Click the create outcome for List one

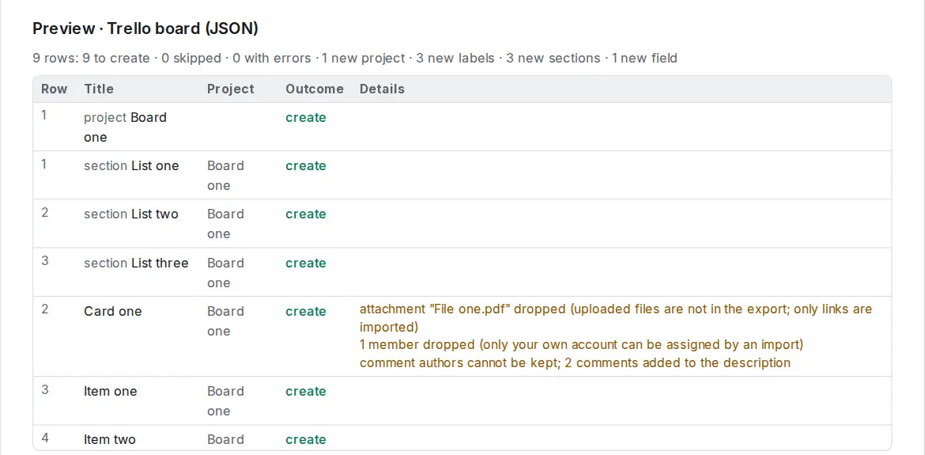click(306, 166)
